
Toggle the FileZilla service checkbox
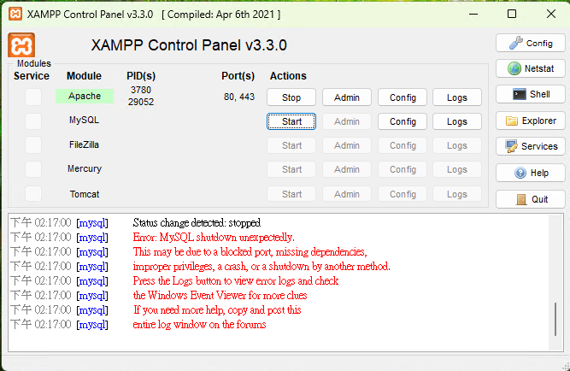pos(33,144)
